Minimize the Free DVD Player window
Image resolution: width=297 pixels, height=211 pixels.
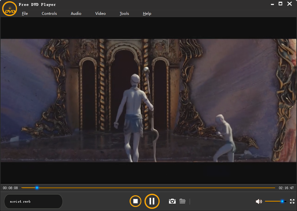click(x=272, y=4)
